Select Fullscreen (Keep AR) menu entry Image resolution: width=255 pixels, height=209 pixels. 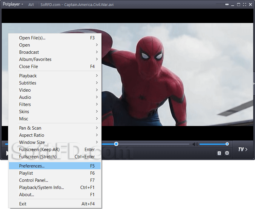pos(55,150)
